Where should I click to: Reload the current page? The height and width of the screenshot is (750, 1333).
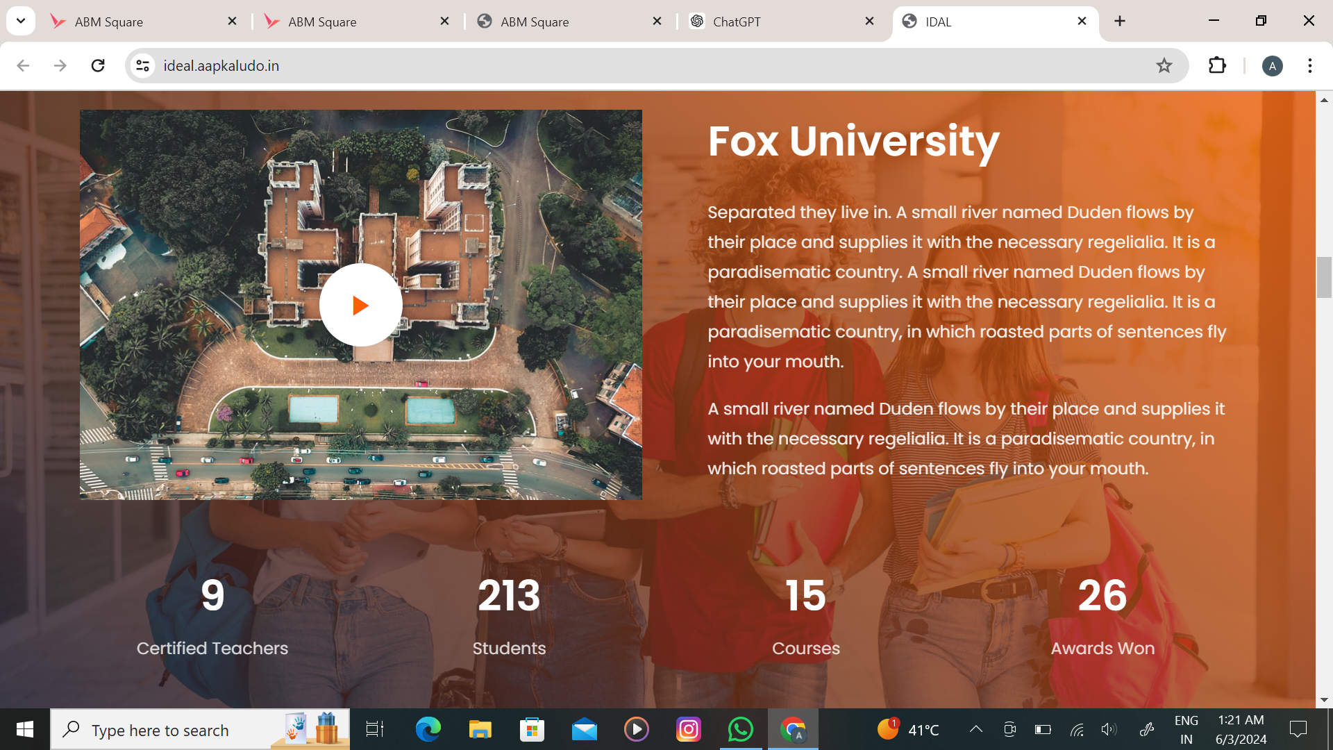[x=98, y=65]
